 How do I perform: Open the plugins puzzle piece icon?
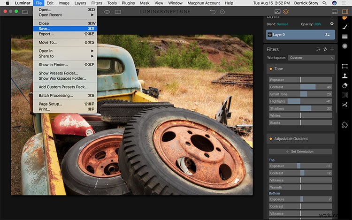tap(344, 125)
